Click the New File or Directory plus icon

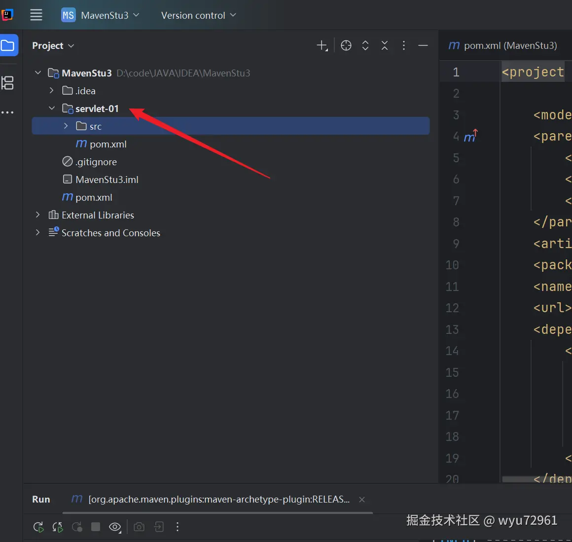pyautogui.click(x=322, y=45)
